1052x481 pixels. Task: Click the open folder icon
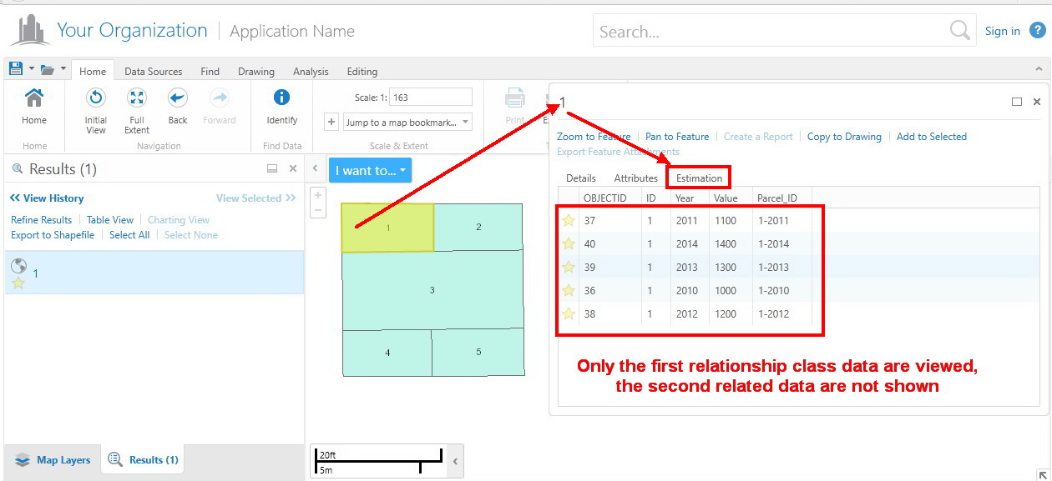tap(47, 69)
